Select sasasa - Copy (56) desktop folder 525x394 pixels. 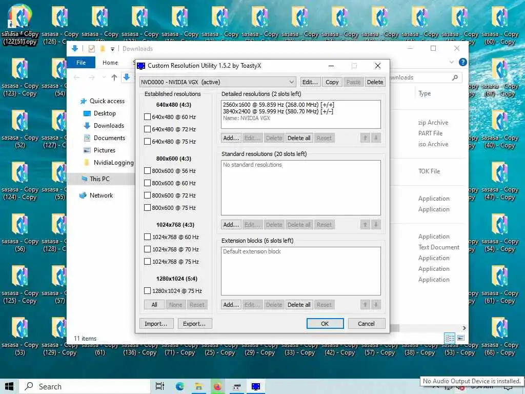click(20, 233)
